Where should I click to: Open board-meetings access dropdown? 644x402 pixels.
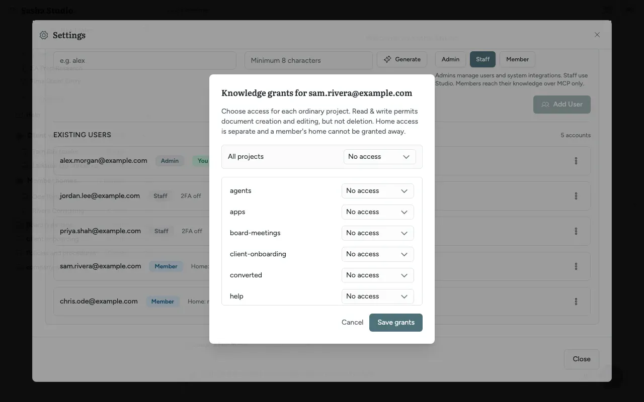coord(377,233)
